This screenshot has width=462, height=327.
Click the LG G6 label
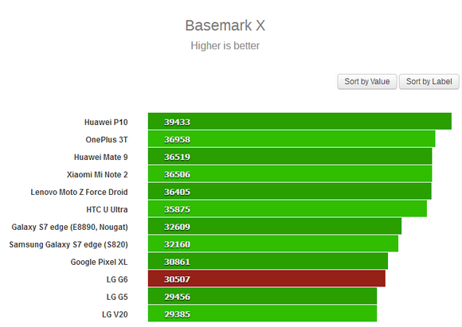pos(117,279)
